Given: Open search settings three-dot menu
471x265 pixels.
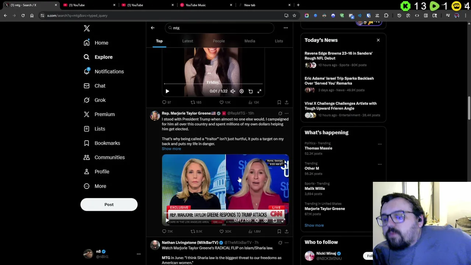Looking at the screenshot, I should (x=286, y=28).
